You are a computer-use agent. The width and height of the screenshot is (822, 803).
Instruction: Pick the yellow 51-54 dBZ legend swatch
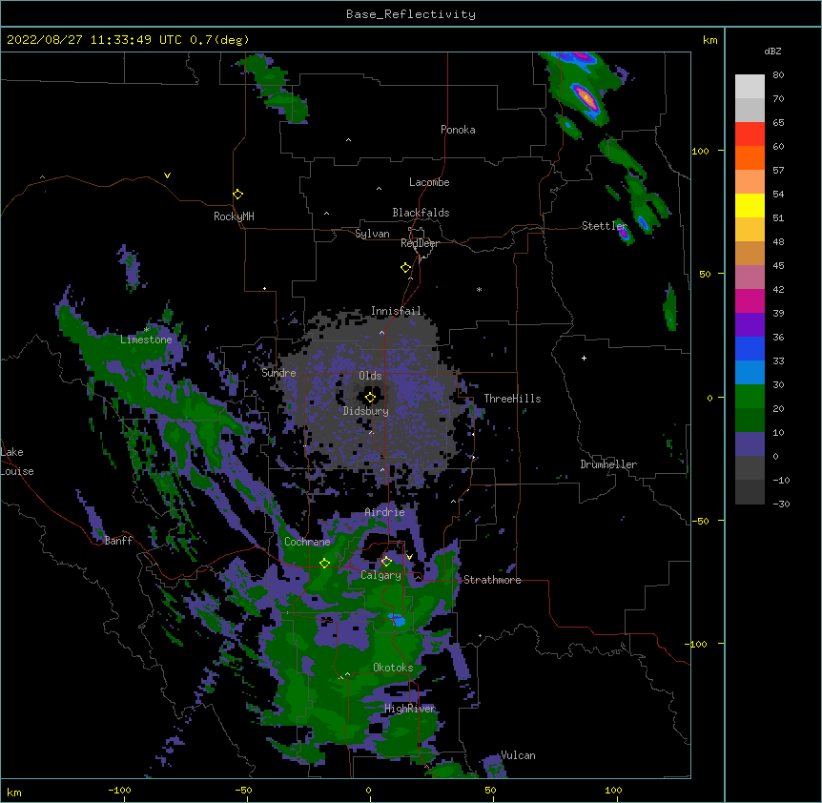point(750,205)
